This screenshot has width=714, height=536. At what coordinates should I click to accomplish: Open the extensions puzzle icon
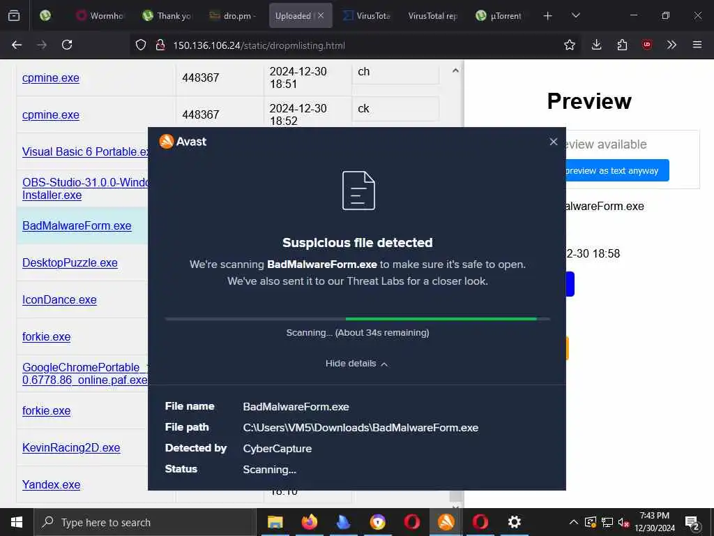click(622, 45)
